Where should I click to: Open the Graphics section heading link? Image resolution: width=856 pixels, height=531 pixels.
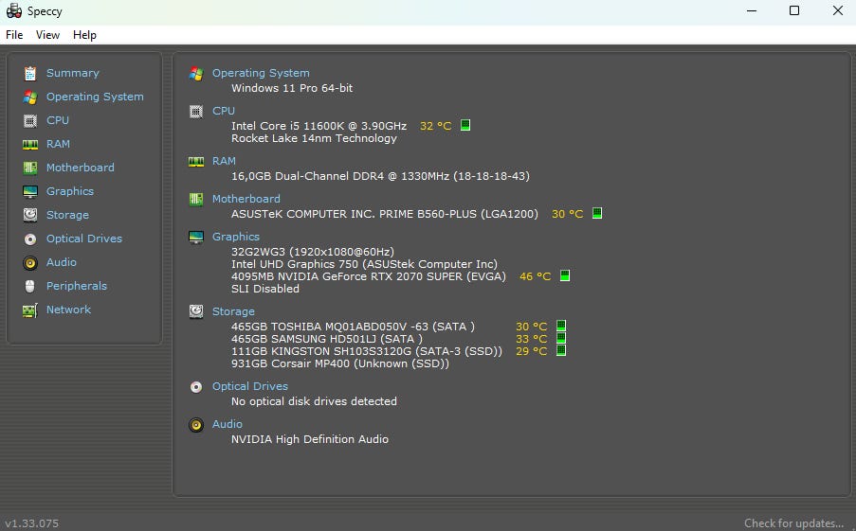tap(236, 237)
